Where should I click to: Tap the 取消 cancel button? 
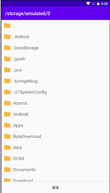pos(55,188)
